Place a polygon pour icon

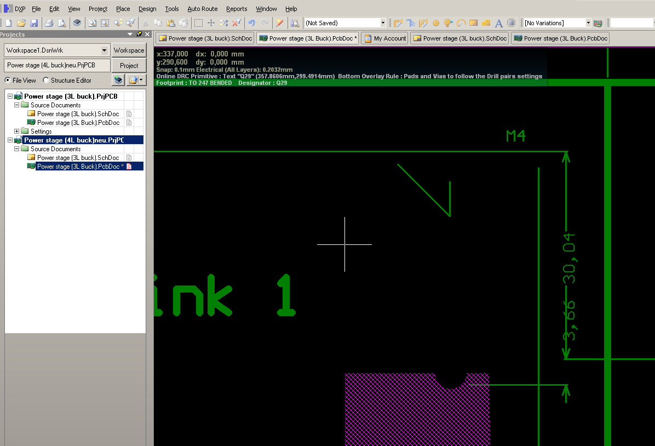(x=486, y=23)
